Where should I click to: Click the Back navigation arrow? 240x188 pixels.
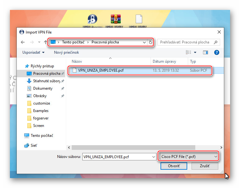coord(22,42)
